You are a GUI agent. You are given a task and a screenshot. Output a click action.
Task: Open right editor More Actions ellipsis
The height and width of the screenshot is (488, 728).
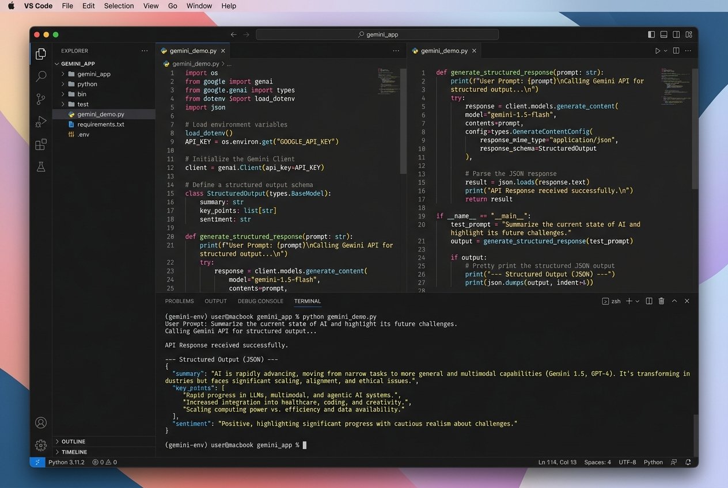(x=688, y=51)
